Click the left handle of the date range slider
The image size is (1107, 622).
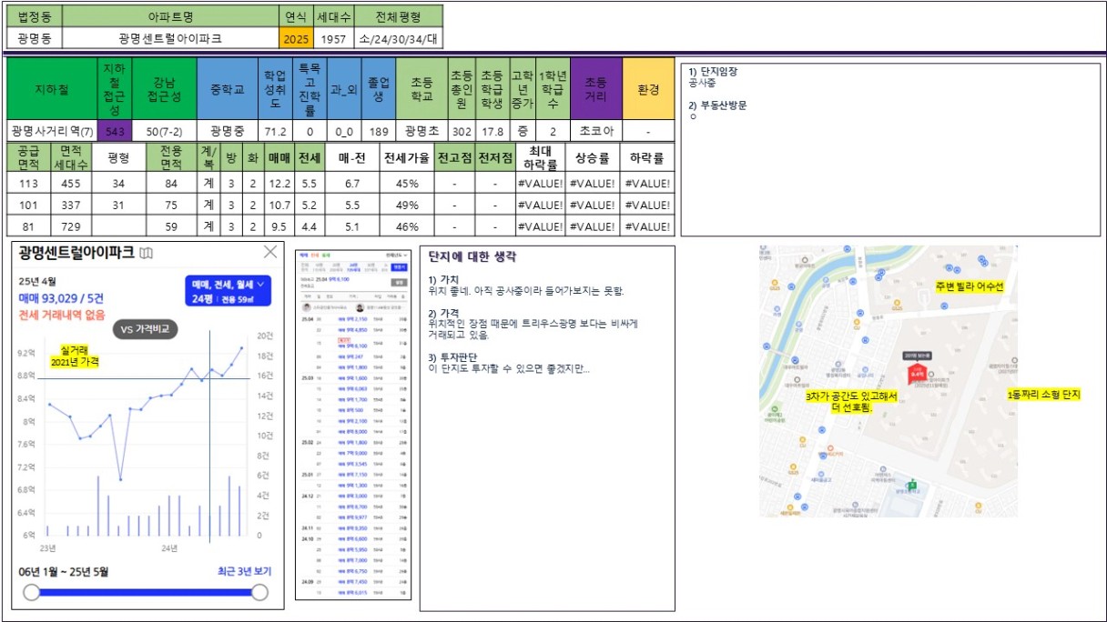(x=32, y=593)
